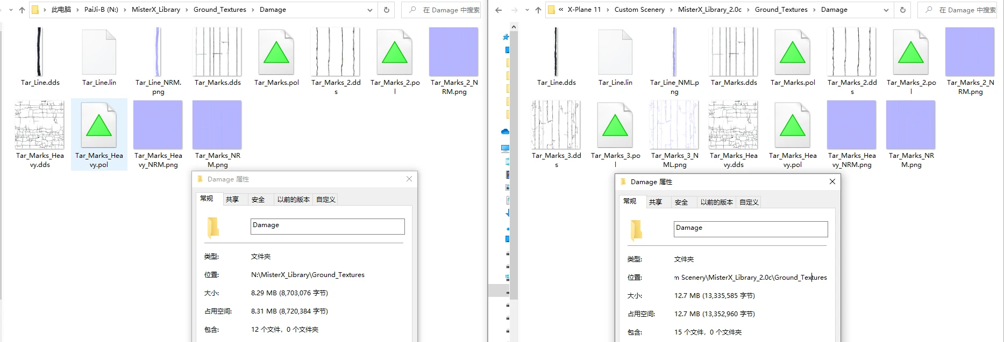Image resolution: width=1004 pixels, height=342 pixels.
Task: Go back in right Explorer window
Action: [x=499, y=10]
